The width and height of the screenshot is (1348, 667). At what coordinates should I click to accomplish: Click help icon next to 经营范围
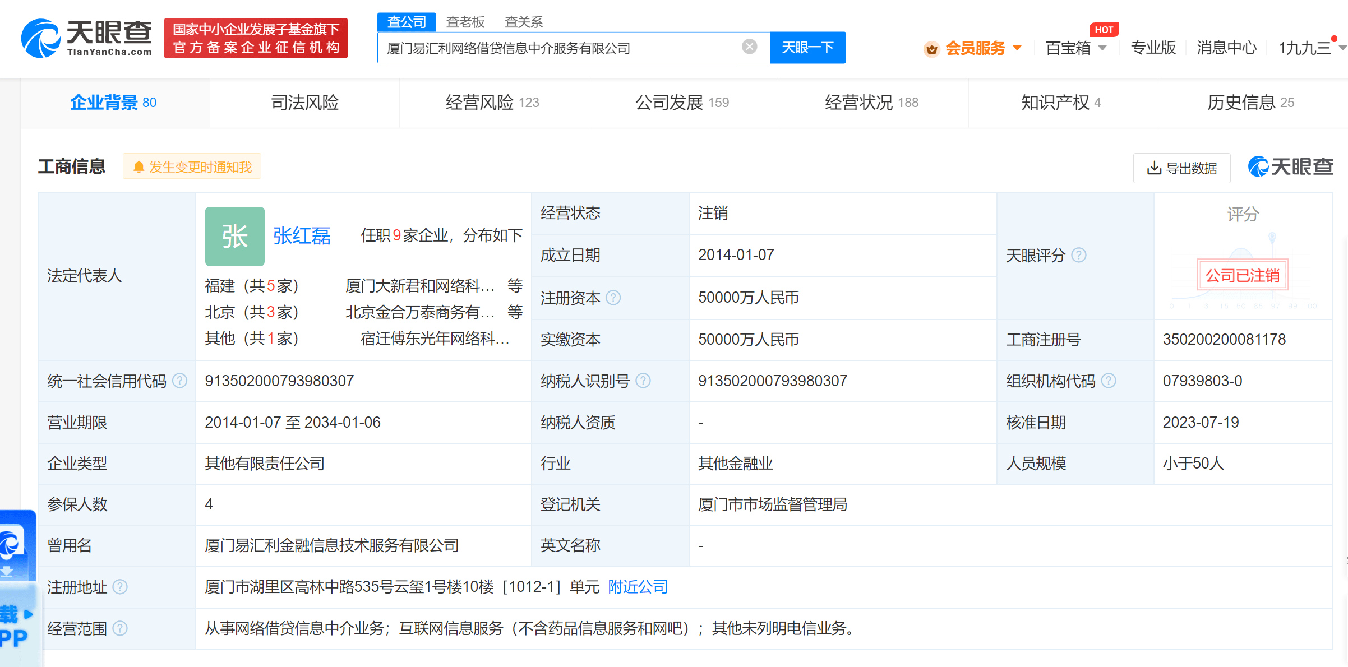pyautogui.click(x=120, y=628)
